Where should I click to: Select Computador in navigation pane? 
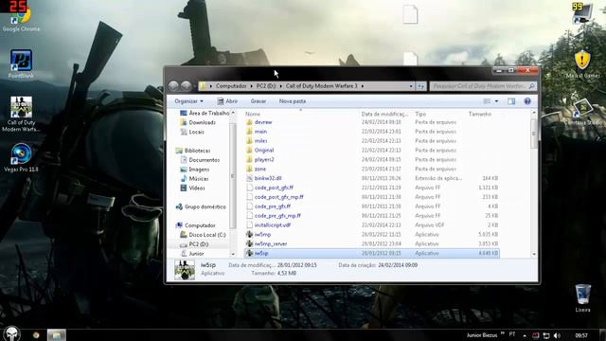[196, 225]
